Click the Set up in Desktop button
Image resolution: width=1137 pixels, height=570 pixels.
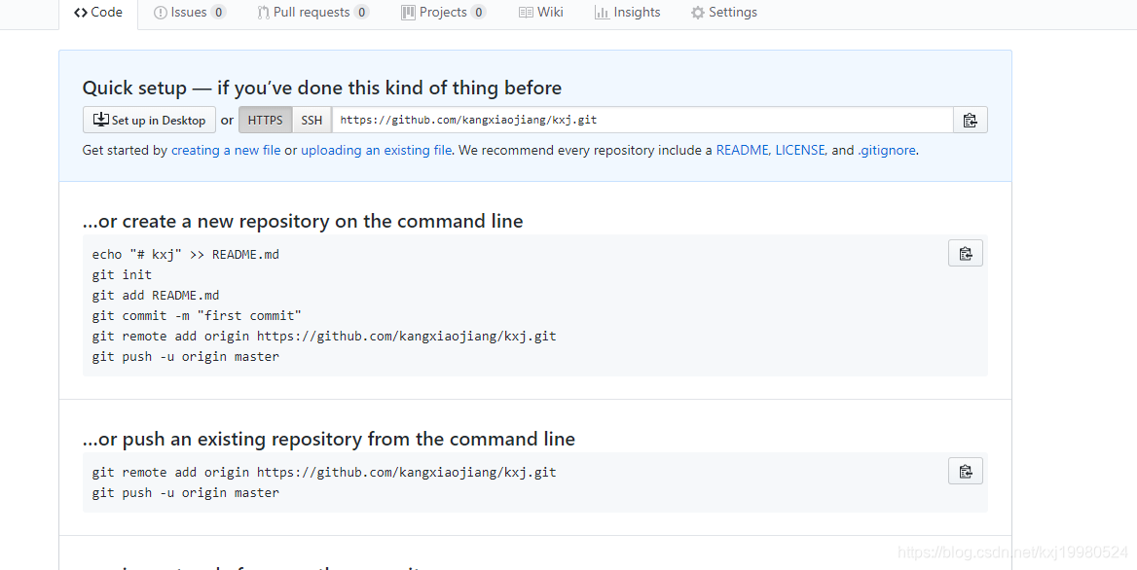pos(149,121)
